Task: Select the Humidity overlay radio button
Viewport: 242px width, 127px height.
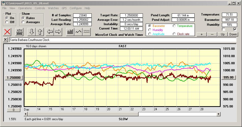Action: pyautogui.click(x=150, y=30)
